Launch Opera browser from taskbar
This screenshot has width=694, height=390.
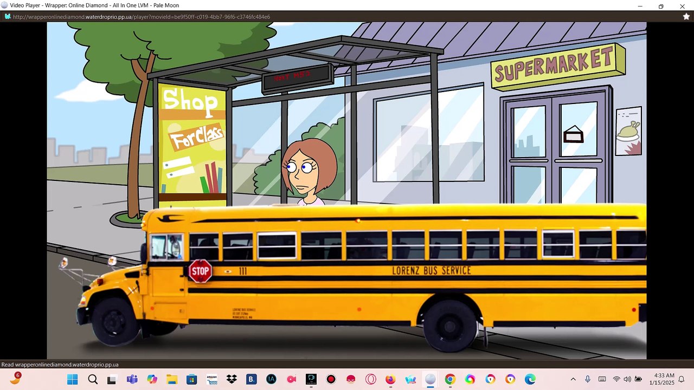tap(371, 379)
